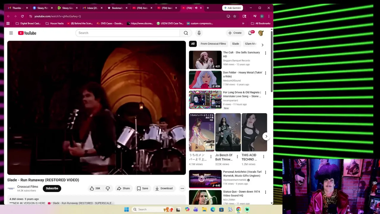380x214 pixels.
Task: Open options for Don Felder video
Action: click(x=265, y=73)
